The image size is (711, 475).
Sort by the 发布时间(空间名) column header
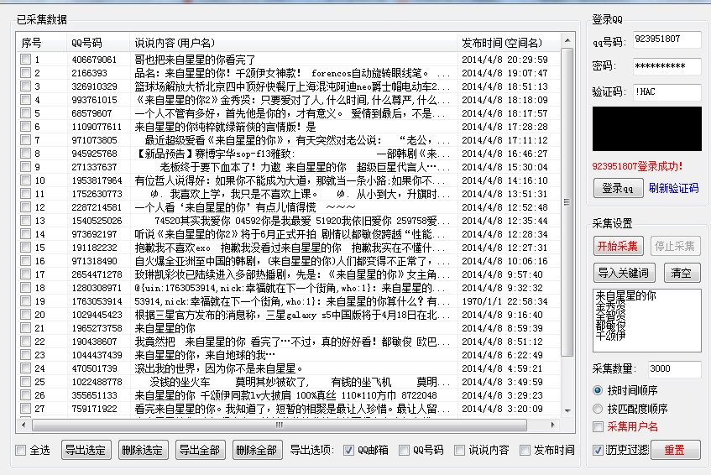501,43
